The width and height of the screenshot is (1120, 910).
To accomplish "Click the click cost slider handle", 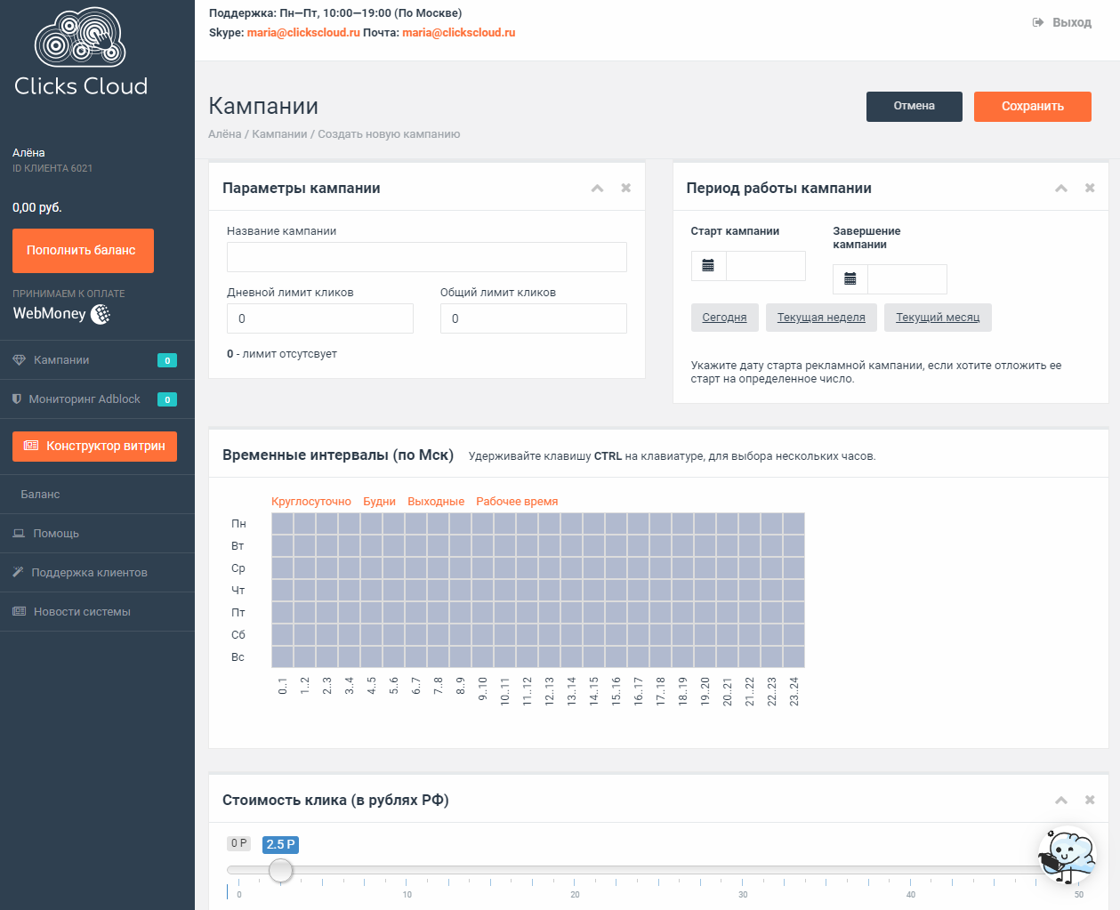I will [280, 870].
